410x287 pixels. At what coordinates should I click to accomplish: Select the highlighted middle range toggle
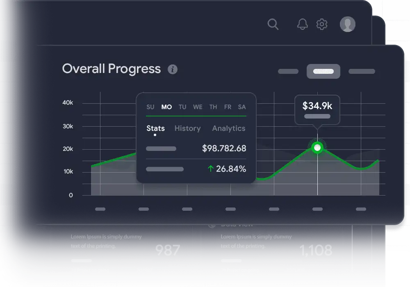(x=323, y=71)
